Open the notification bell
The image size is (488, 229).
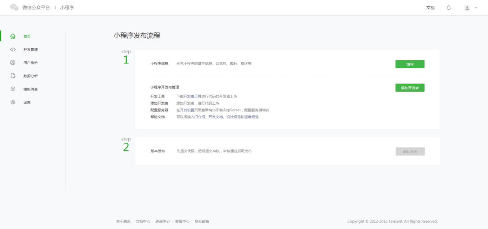448,8
